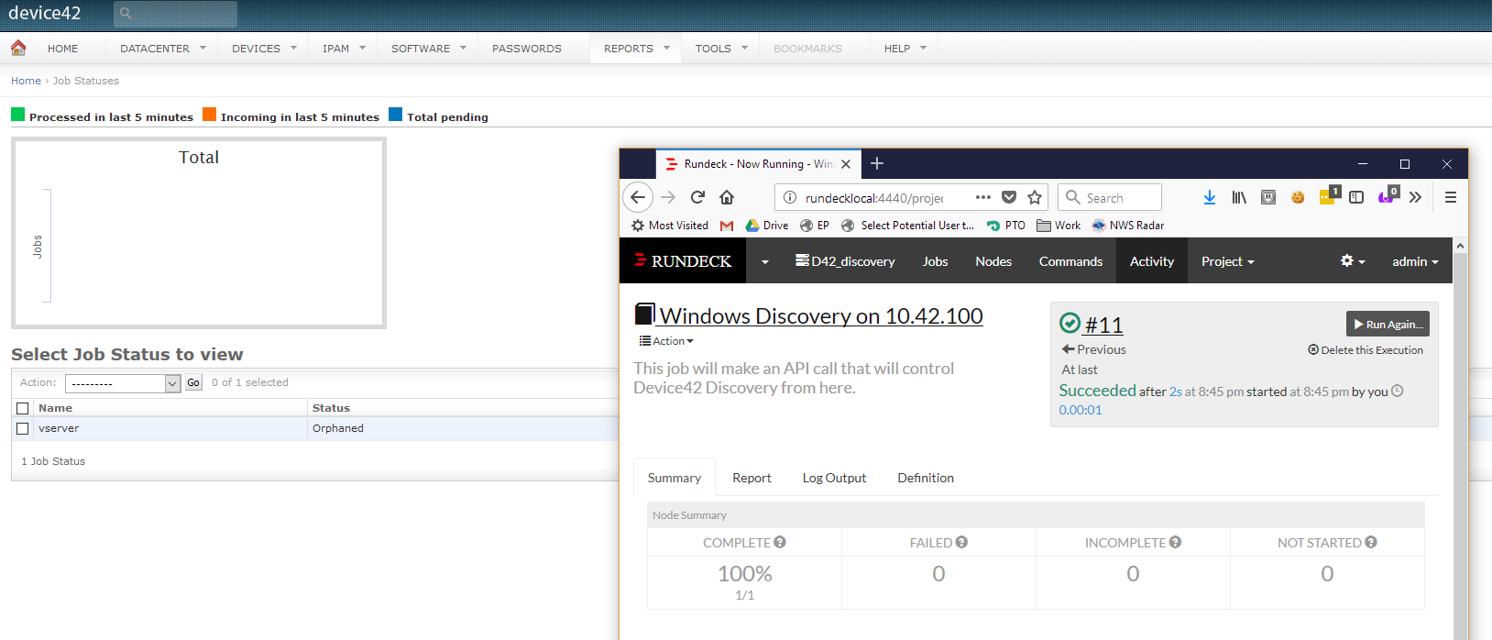
Task: Click the Home breadcrumb link
Action: 26,81
